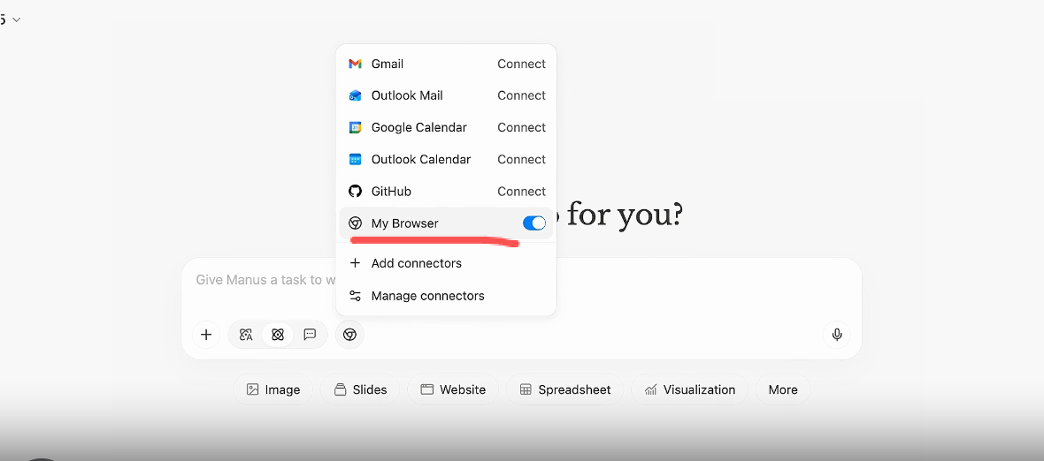This screenshot has width=1044, height=461.
Task: Connect Outlook Mail
Action: (x=521, y=95)
